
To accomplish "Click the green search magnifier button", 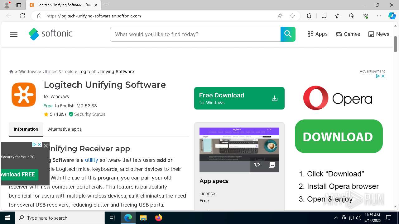I will 288,34.
